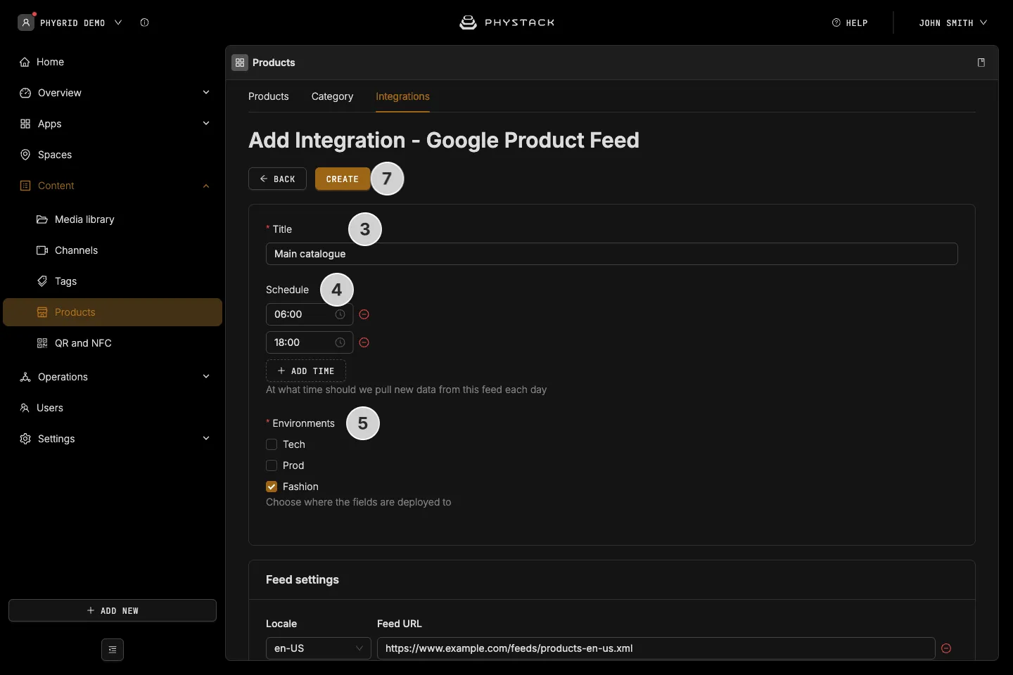Open the Phygrid Demo tenant switcher
Image resolution: width=1013 pixels, height=675 pixels.
(70, 22)
